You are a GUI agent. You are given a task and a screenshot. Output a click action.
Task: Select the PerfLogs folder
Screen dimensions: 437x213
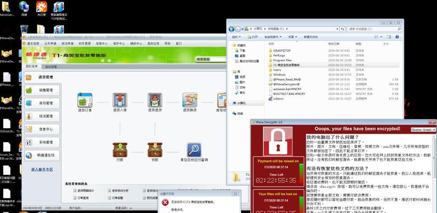(x=333, y=55)
